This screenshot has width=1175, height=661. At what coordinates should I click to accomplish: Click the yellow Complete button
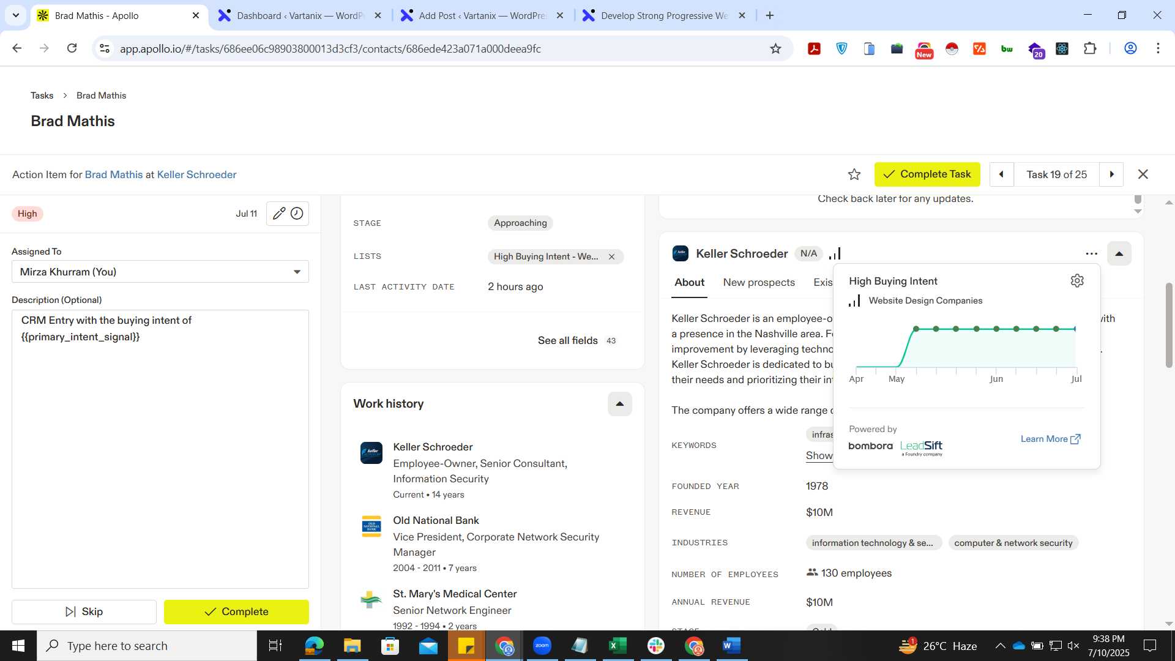pos(236,612)
